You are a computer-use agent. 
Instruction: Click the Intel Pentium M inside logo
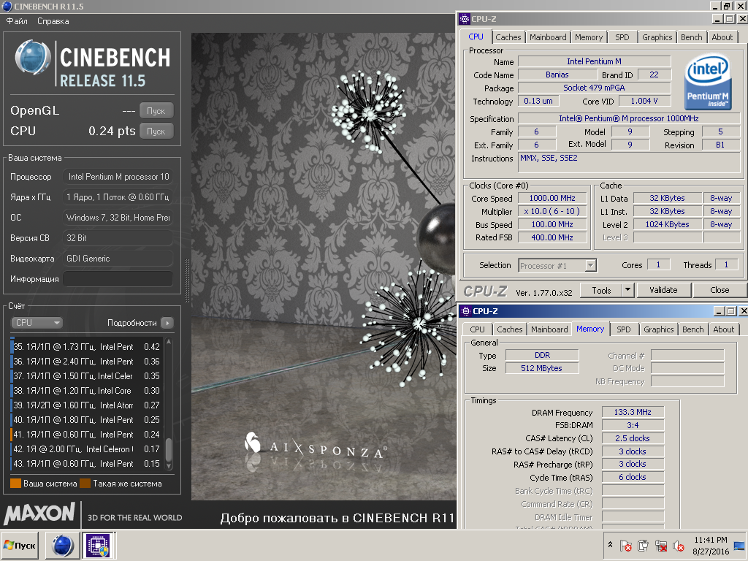point(708,82)
